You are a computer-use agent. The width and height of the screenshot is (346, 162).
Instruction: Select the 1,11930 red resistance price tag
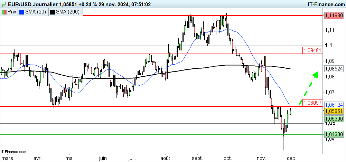[x=334, y=16]
